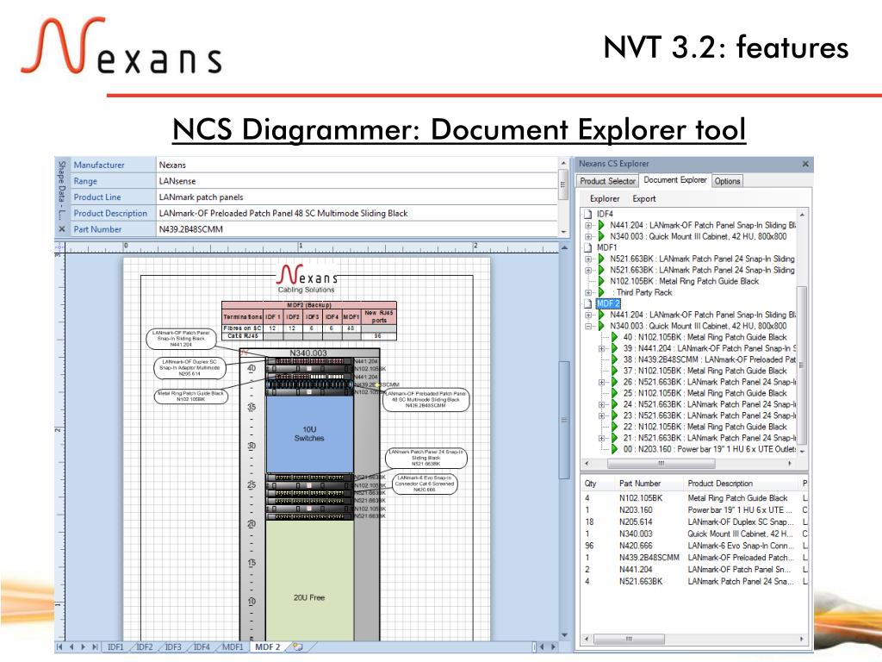
Task: Expand the slot 26 N521.663BK node
Action: pyautogui.click(x=602, y=382)
